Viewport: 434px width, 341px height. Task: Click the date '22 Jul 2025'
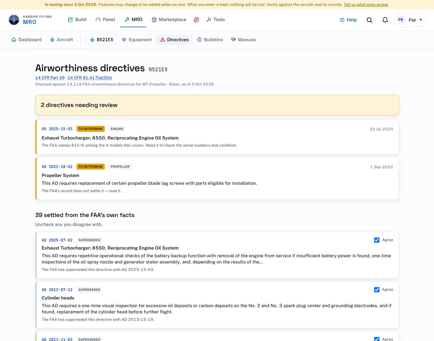[x=381, y=129]
